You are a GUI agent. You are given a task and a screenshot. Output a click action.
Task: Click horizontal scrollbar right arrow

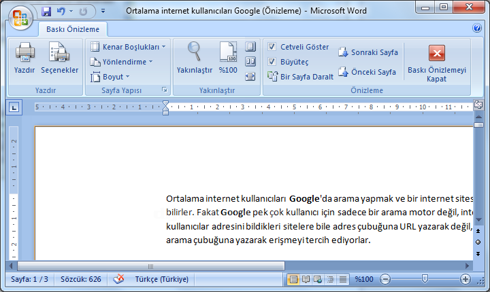(x=467, y=266)
